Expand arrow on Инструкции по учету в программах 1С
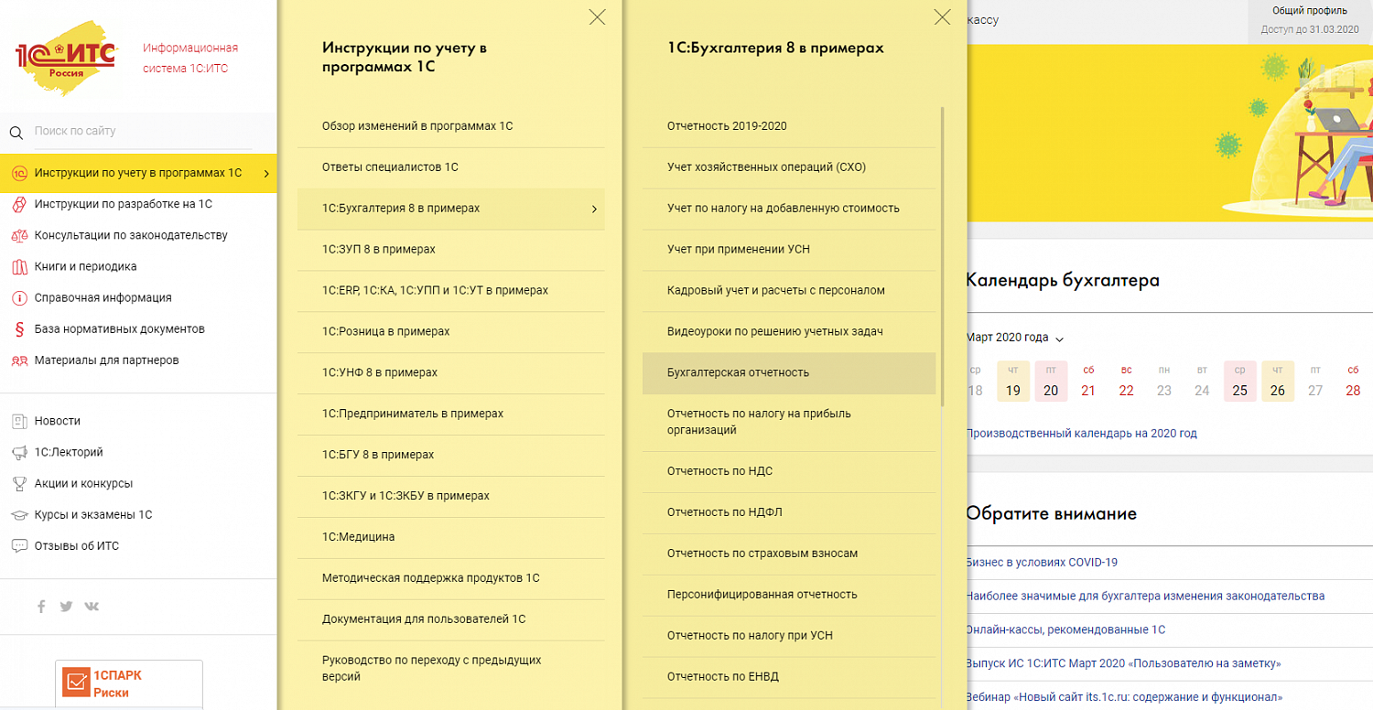The width and height of the screenshot is (1373, 710). pyautogui.click(x=265, y=173)
